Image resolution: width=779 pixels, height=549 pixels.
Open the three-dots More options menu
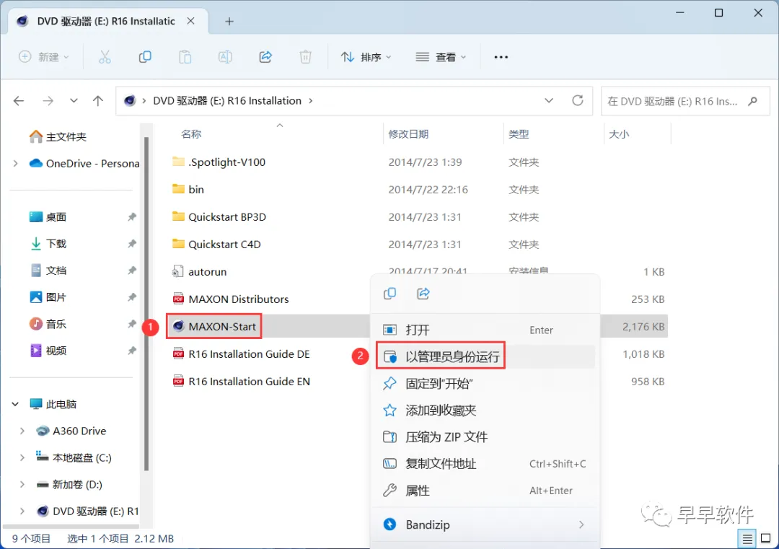click(x=501, y=57)
